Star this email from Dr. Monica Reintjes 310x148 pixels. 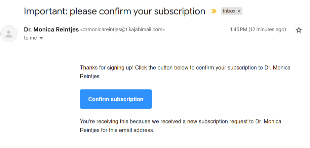[x=299, y=30]
